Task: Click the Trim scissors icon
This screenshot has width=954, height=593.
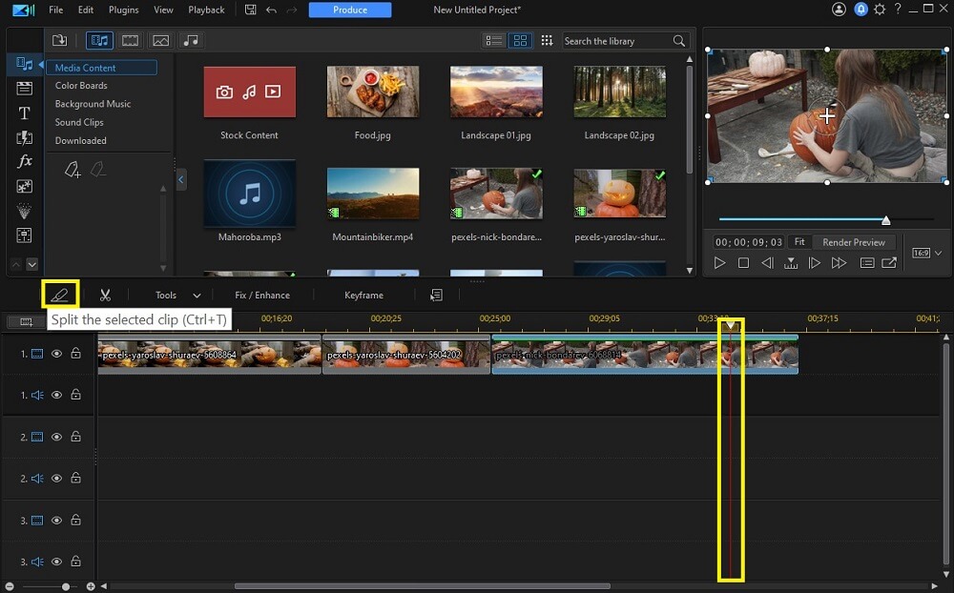Action: point(106,294)
